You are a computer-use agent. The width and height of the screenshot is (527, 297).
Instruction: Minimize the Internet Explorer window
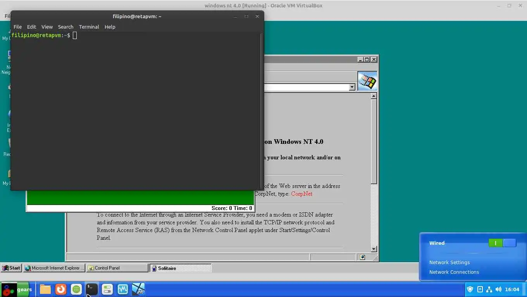360,59
